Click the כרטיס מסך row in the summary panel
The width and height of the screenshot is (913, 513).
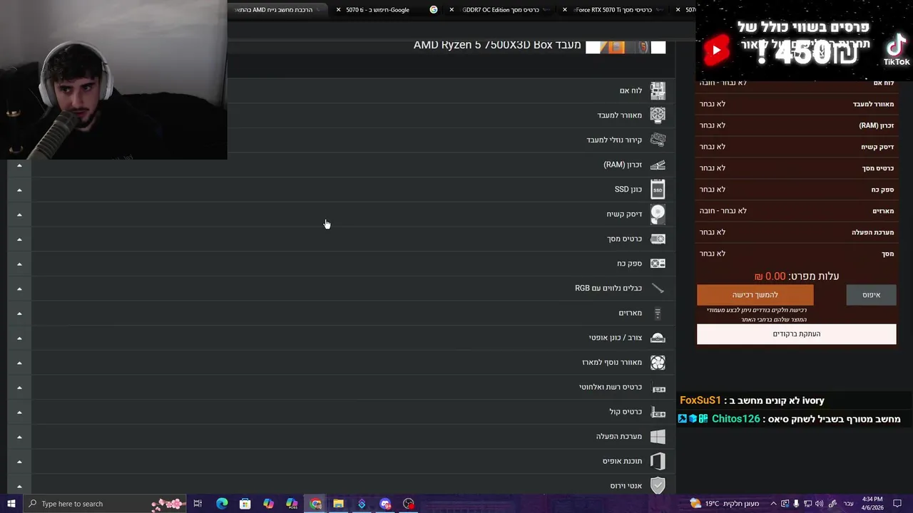[796, 168]
